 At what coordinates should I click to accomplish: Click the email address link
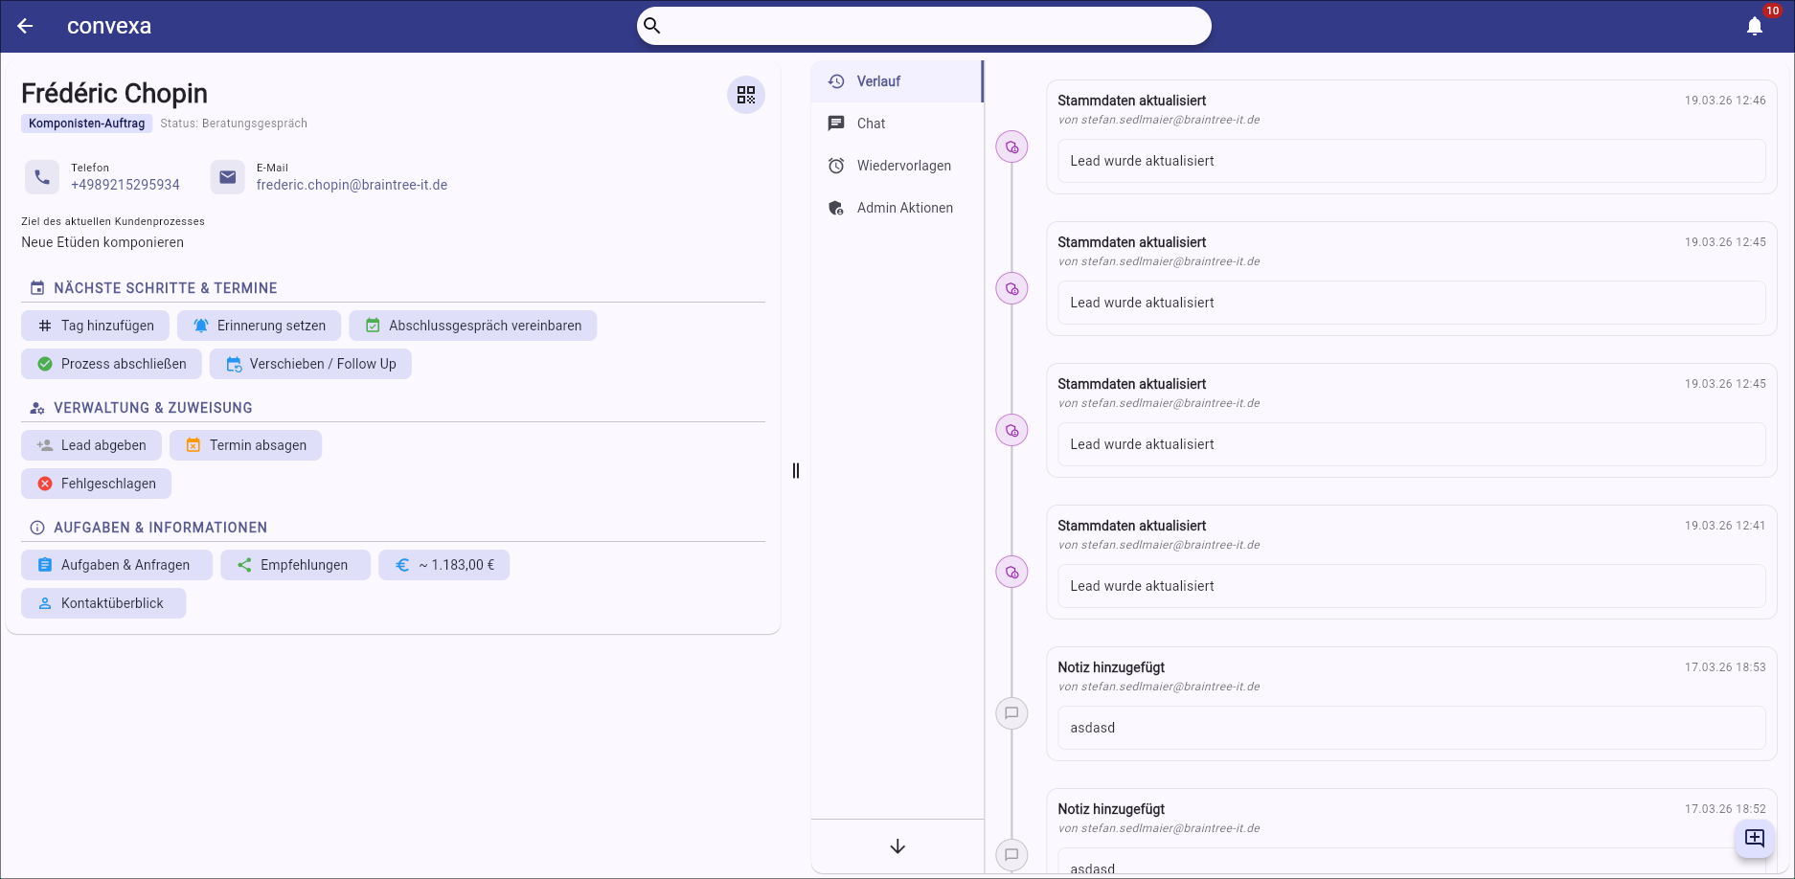[352, 185]
